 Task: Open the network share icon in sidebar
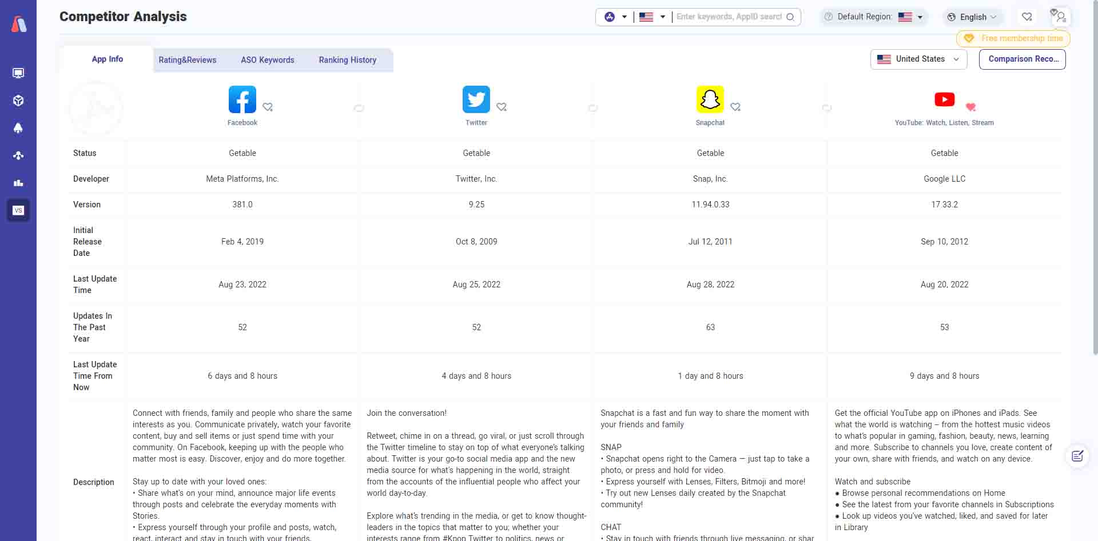(18, 155)
